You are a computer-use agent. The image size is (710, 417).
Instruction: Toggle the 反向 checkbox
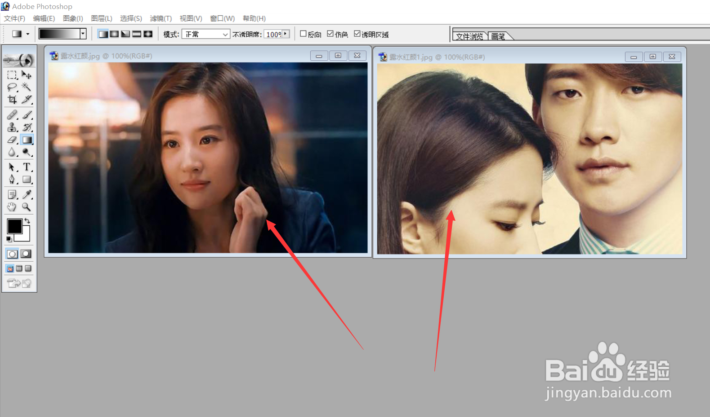[x=303, y=34]
